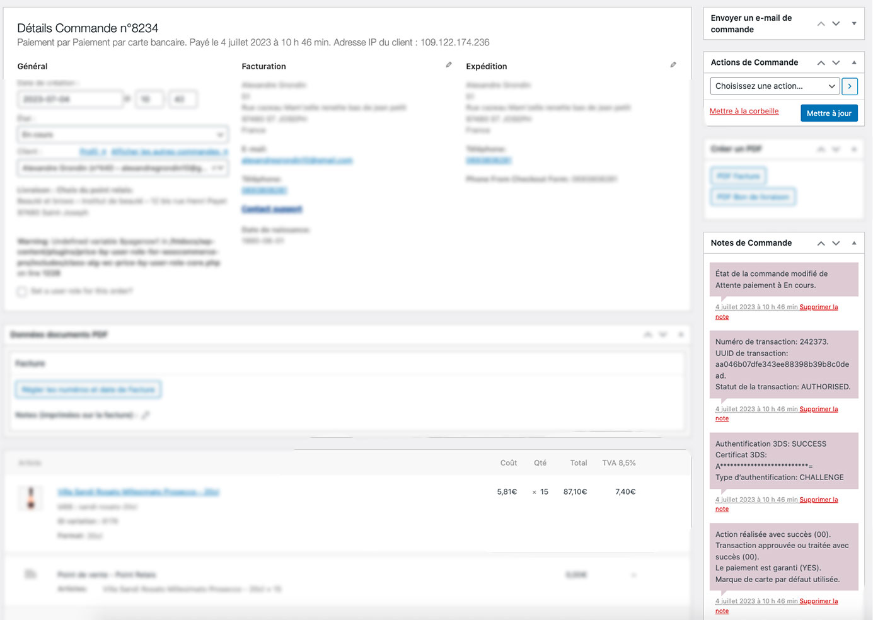
Task: Select the 'Général' section heading
Action: pos(32,66)
